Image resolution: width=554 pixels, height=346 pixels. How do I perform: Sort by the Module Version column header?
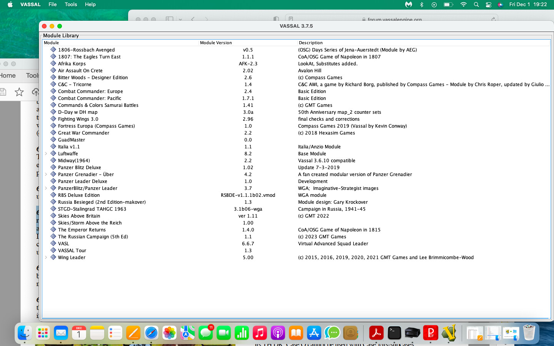[x=248, y=43]
